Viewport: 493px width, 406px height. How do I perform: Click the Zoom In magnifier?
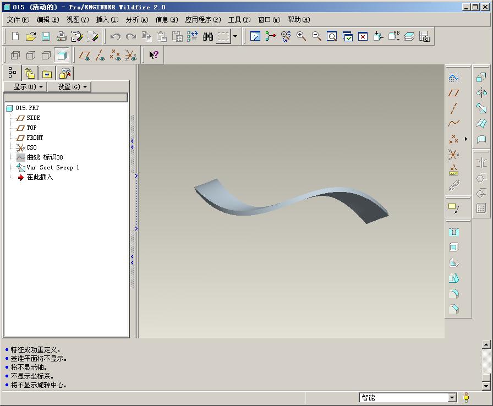[301, 36]
